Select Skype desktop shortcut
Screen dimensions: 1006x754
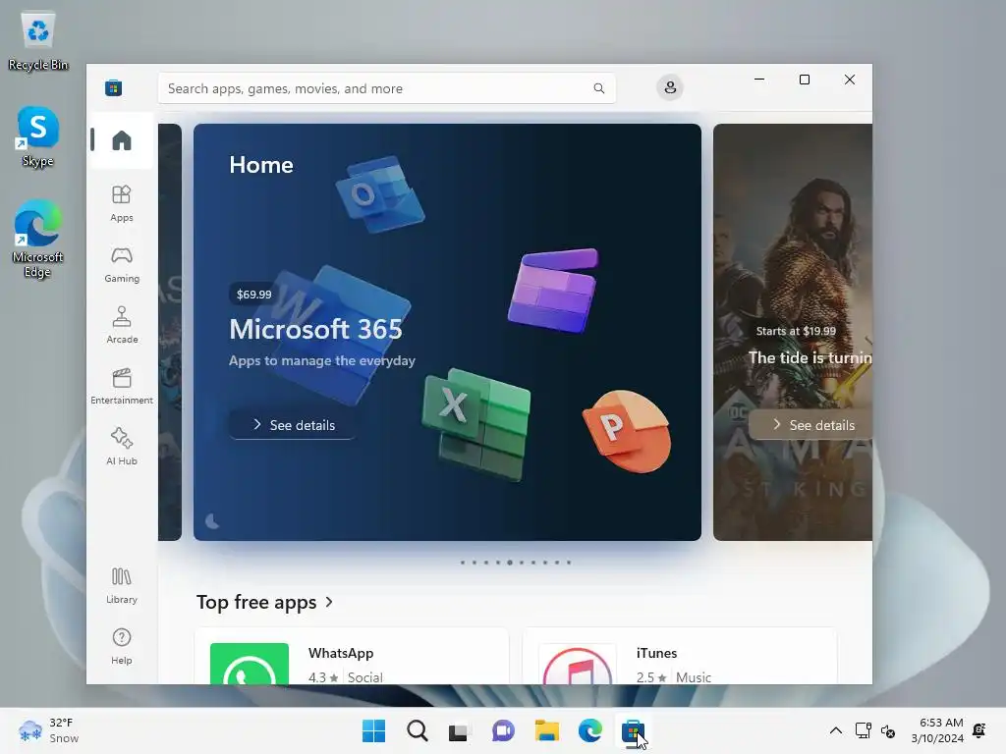pyautogui.click(x=38, y=136)
